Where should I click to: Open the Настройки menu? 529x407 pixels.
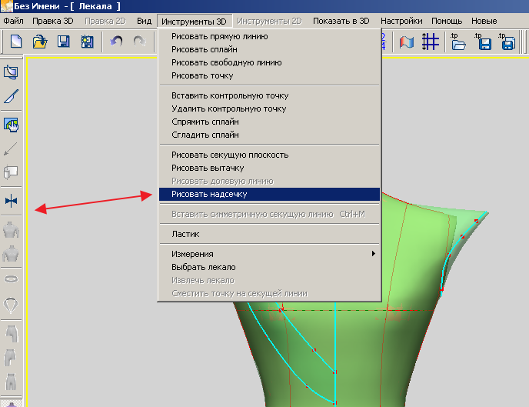pos(401,21)
